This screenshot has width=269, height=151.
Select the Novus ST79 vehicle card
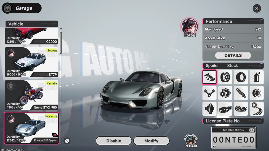click(x=31, y=62)
